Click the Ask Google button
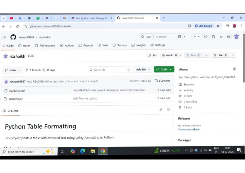The height and width of the screenshot is (173, 245). click(204, 26)
